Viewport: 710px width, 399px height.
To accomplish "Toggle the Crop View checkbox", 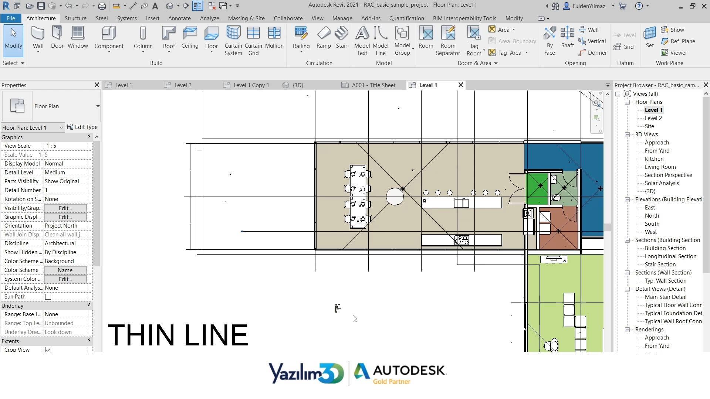I will click(x=48, y=349).
